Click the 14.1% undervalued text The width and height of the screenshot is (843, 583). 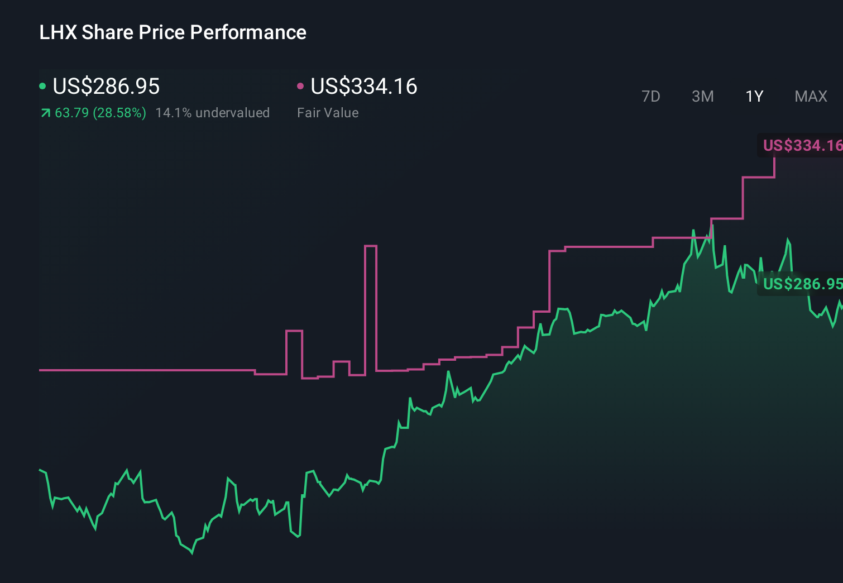213,113
